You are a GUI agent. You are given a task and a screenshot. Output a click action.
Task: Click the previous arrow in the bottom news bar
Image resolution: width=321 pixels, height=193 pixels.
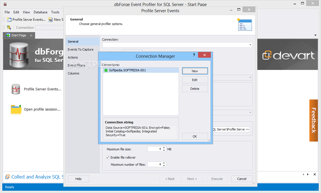click(x=303, y=175)
